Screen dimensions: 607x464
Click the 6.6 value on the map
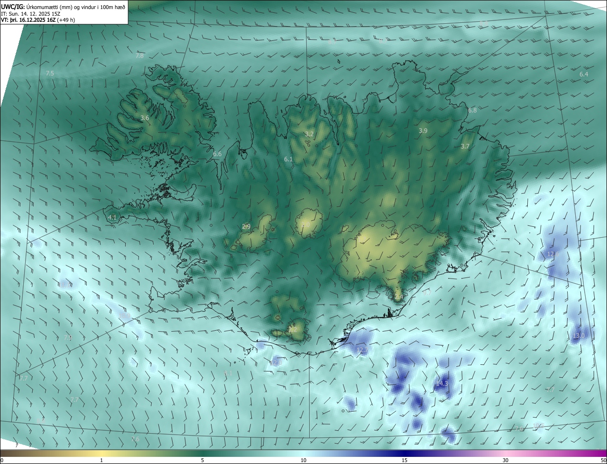pyautogui.click(x=217, y=154)
